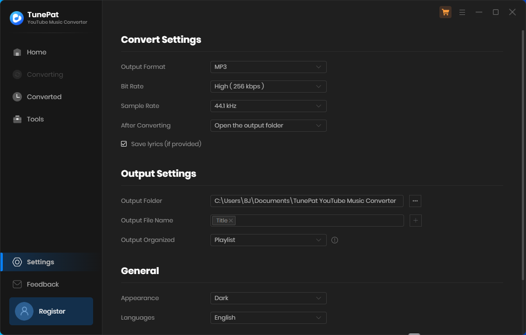The width and height of the screenshot is (526, 335).
Task: Click the Output File Name label
Action: click(147, 221)
